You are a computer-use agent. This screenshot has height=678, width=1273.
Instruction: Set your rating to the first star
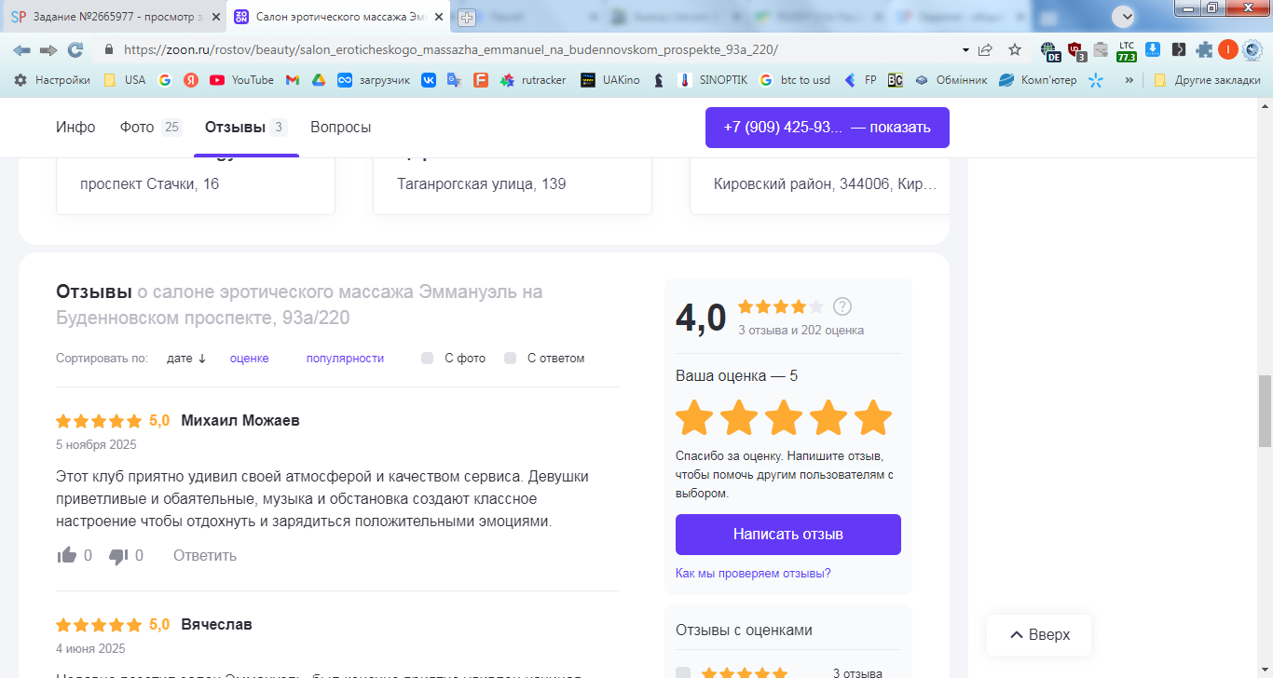[x=694, y=417]
